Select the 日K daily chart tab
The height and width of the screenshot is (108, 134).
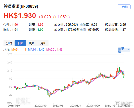tap(20, 43)
